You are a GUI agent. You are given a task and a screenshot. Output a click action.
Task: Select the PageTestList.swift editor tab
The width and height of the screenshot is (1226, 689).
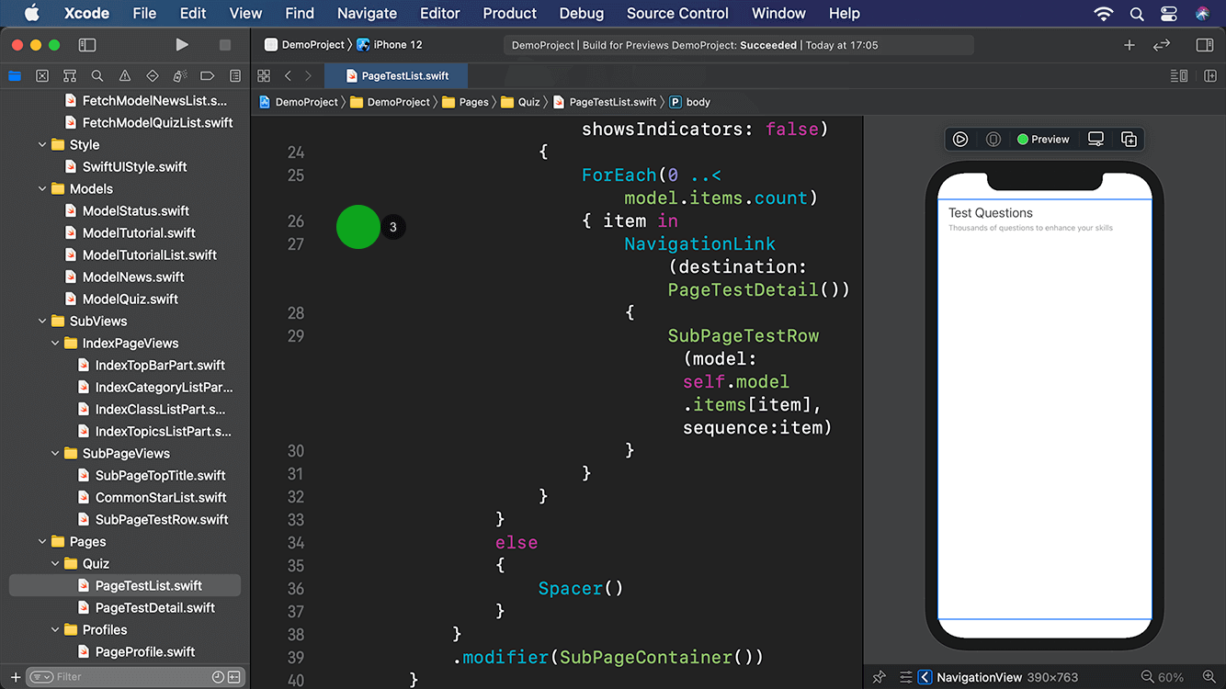(397, 75)
